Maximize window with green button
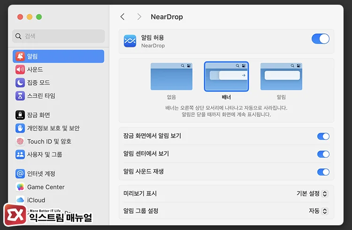This screenshot has width=352, height=230. click(39, 17)
